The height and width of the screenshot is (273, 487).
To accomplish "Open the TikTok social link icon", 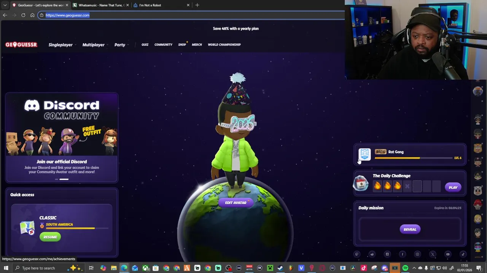I will (x=463, y=254).
